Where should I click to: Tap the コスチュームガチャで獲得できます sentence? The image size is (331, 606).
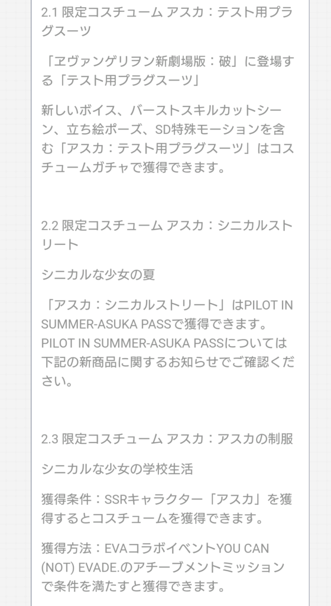(133, 167)
